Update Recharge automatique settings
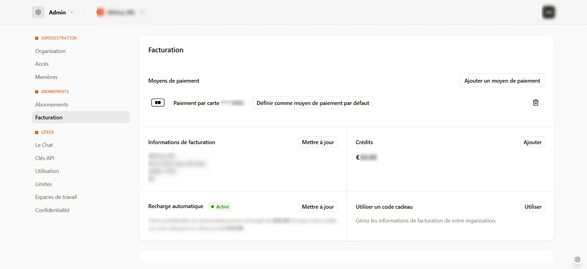 [318, 207]
